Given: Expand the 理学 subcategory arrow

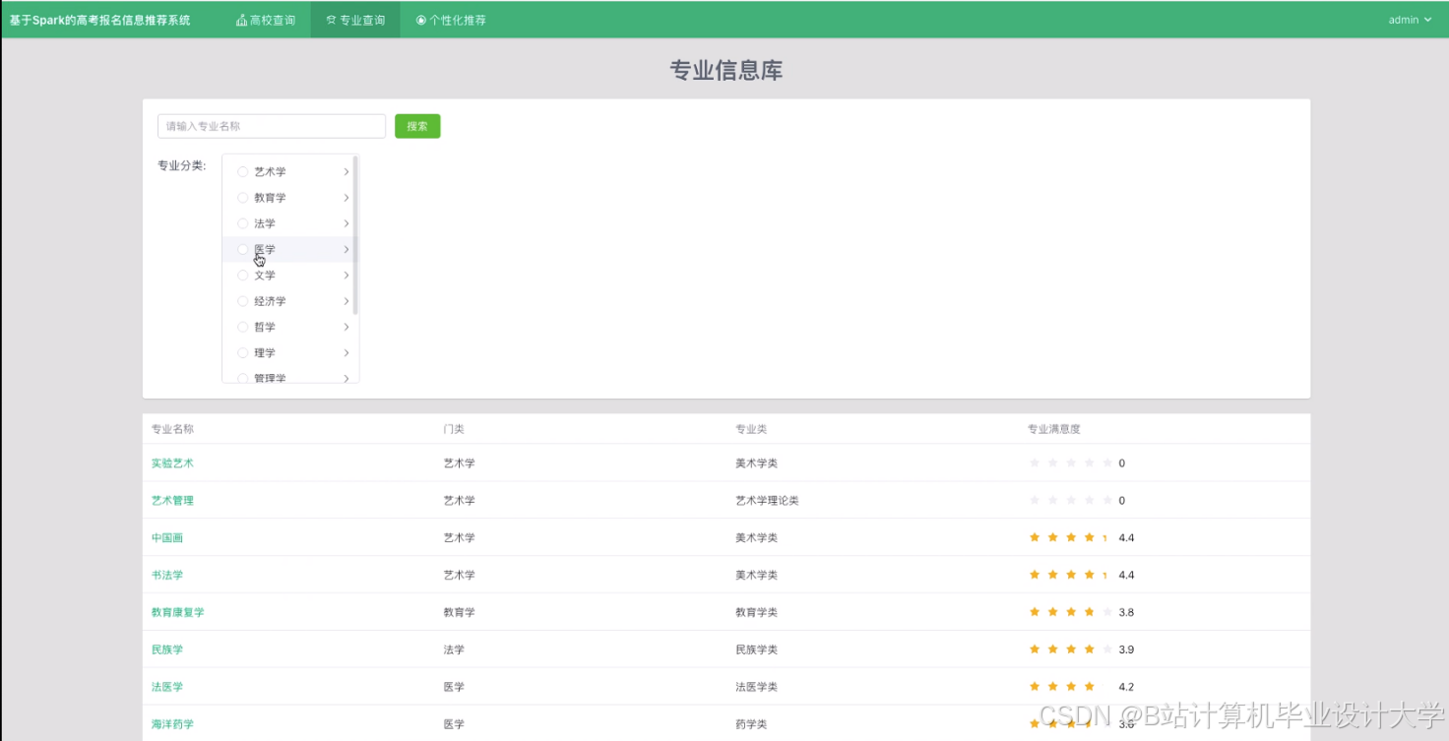Looking at the screenshot, I should pos(346,352).
